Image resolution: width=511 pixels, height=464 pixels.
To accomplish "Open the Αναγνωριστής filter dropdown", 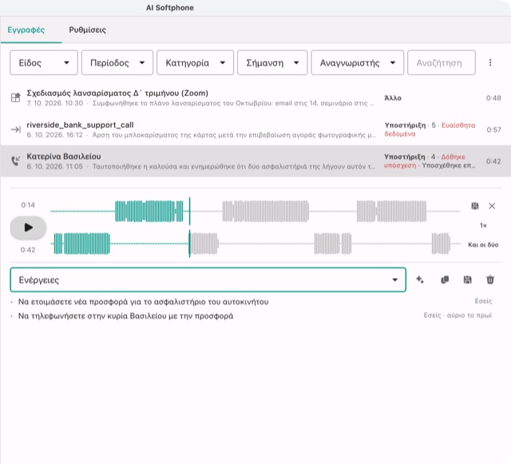I will pyautogui.click(x=357, y=62).
